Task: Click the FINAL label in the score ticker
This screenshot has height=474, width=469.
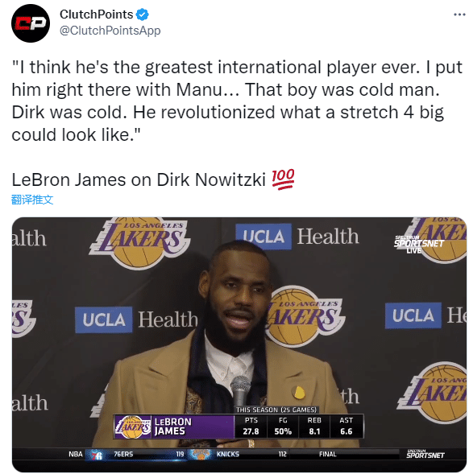Action: tap(328, 454)
